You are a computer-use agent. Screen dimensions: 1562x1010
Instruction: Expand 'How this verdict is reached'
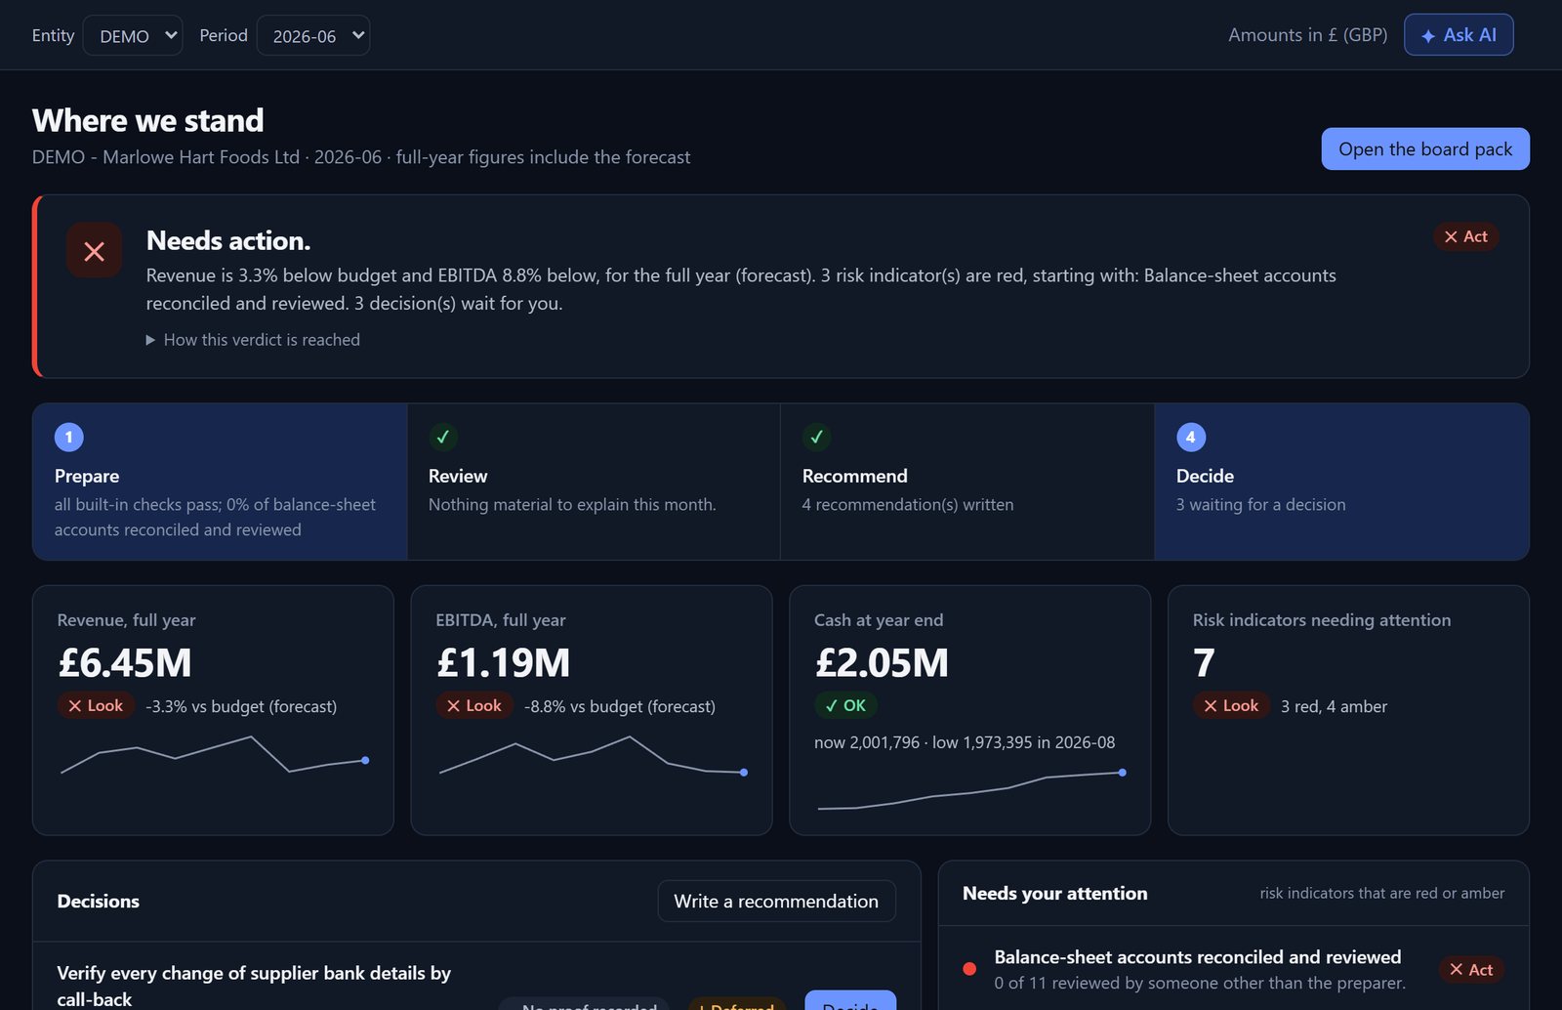[253, 340]
